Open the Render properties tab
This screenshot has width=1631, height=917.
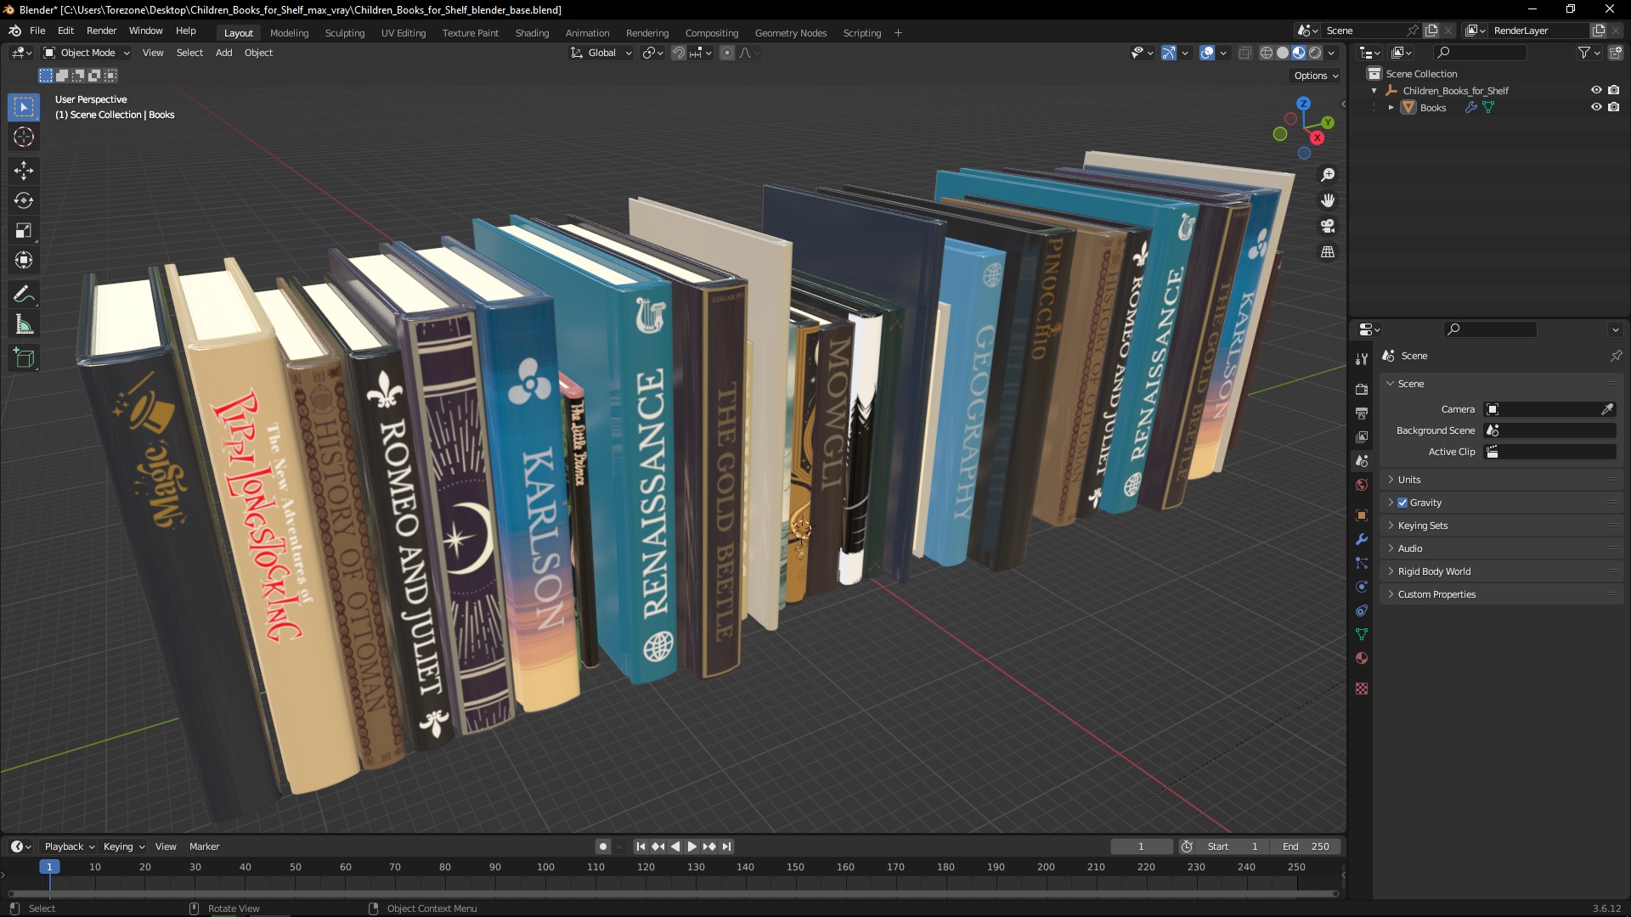(1362, 389)
